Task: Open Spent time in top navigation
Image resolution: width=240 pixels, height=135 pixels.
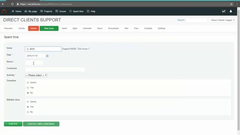Action: 76,11
